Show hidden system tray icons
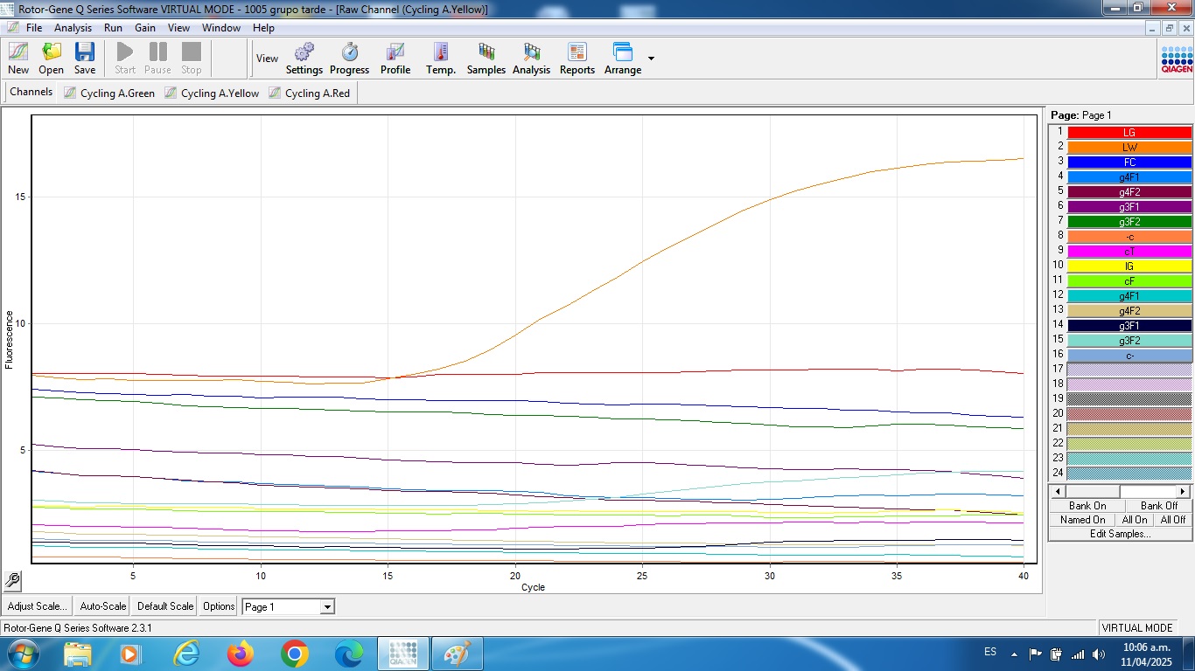The width and height of the screenshot is (1195, 671). [x=1014, y=654]
